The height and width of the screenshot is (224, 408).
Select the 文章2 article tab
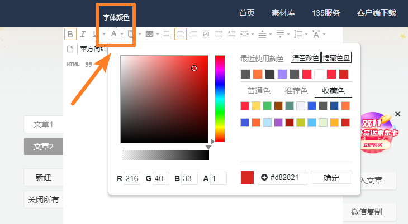pyautogui.click(x=44, y=147)
